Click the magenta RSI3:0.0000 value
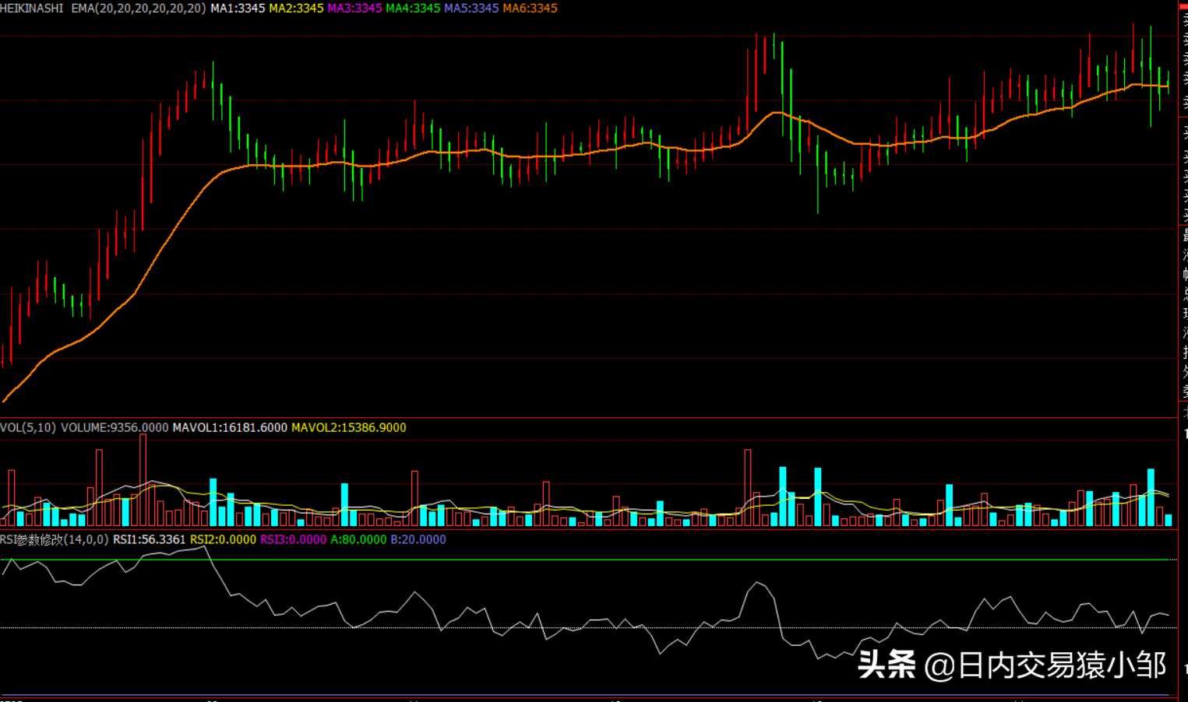Viewport: 1188px width, 702px height. click(x=294, y=539)
